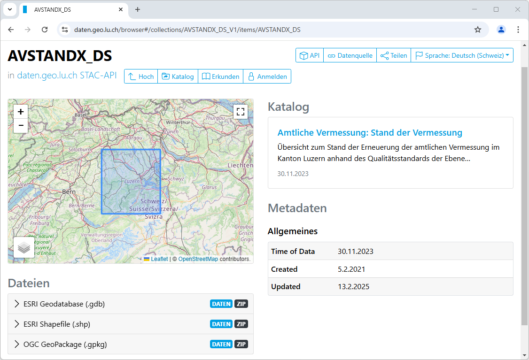The height and width of the screenshot is (360, 529).
Task: Open the tab search dropdown
Action: pyautogui.click(x=9, y=9)
